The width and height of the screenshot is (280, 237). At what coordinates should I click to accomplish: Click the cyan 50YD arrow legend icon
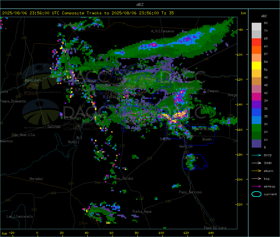click(256, 155)
